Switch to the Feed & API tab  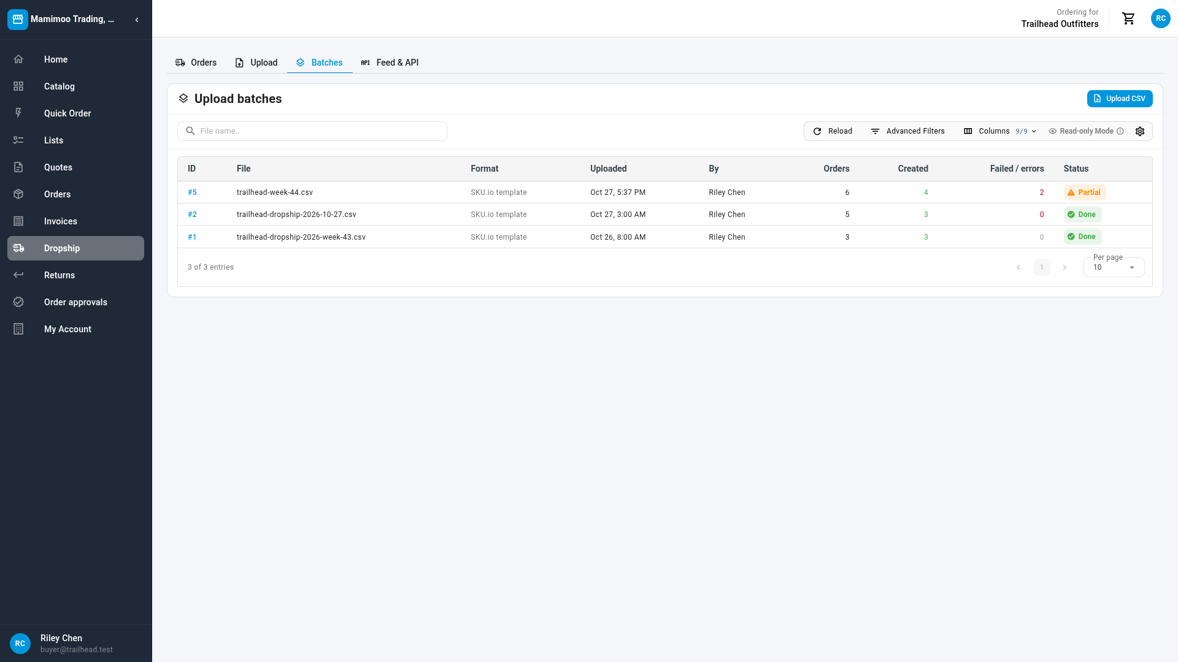coord(390,63)
